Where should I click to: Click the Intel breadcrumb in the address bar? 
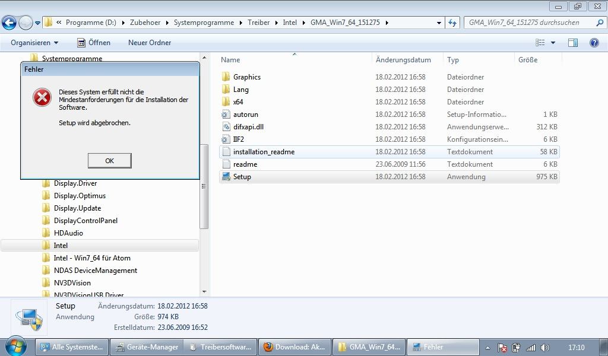[290, 23]
